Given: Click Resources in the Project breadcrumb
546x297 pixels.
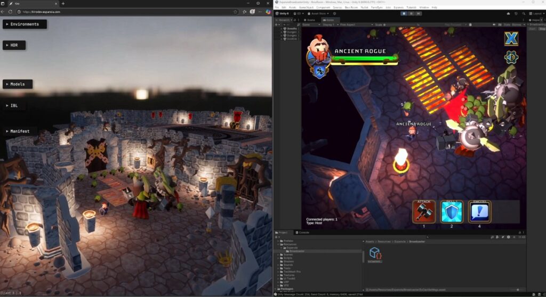Looking at the screenshot, I should point(384,241).
